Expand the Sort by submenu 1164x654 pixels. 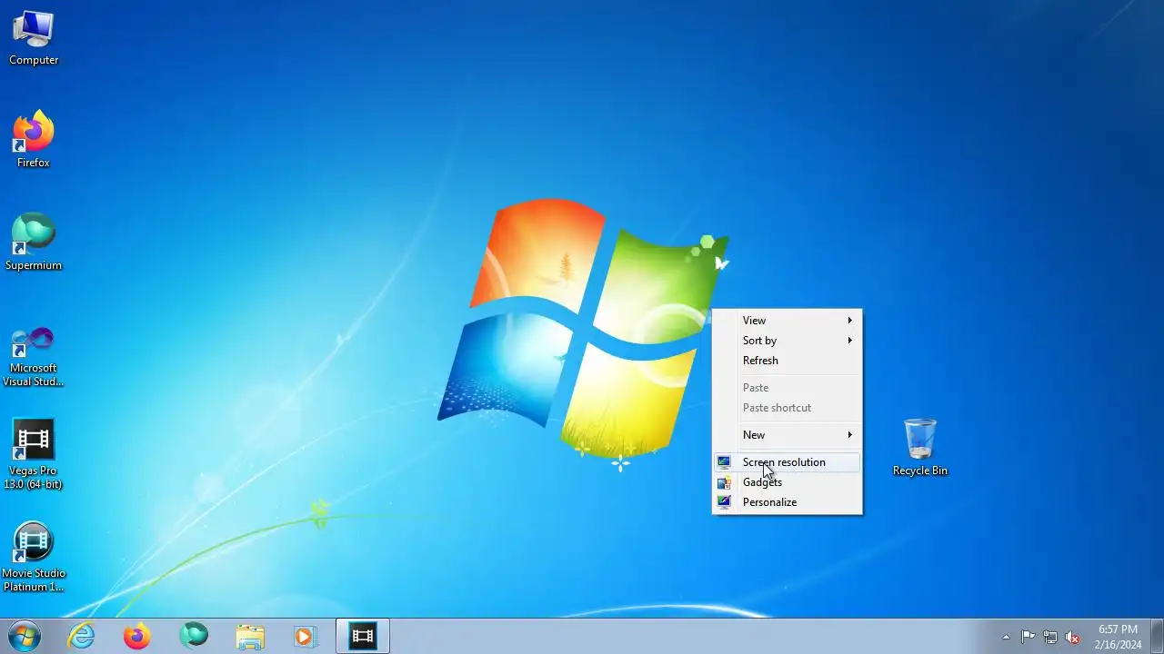[788, 341]
